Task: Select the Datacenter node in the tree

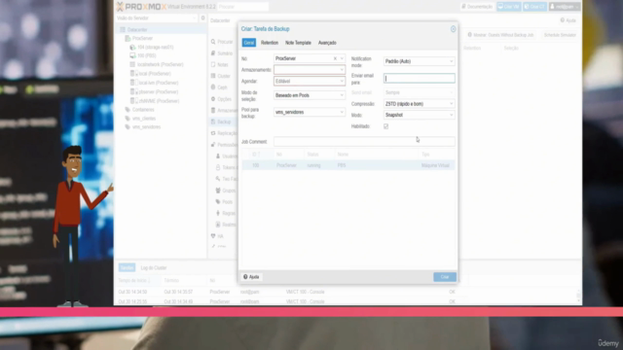Action: click(x=137, y=30)
